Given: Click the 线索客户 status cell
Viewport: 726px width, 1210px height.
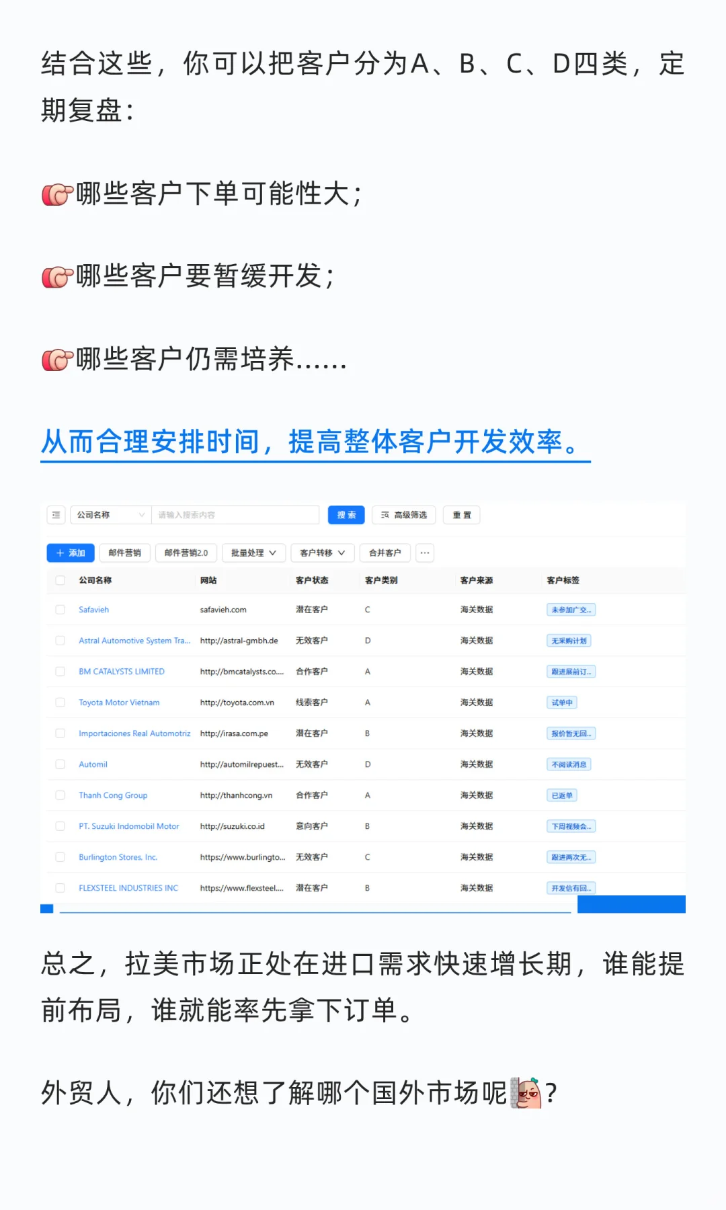Looking at the screenshot, I should tap(312, 702).
